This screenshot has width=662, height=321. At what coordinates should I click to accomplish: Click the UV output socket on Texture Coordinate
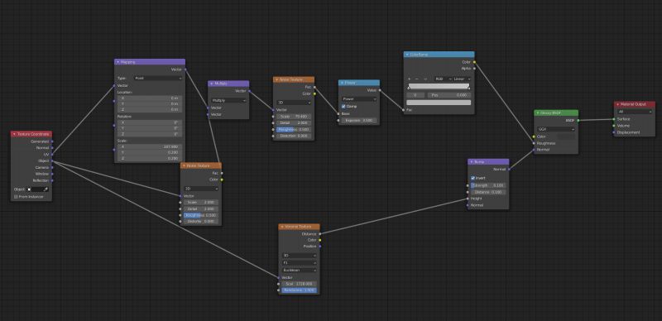click(52, 155)
